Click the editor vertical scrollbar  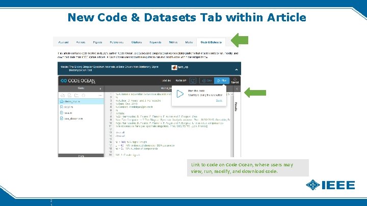(x=232, y=125)
